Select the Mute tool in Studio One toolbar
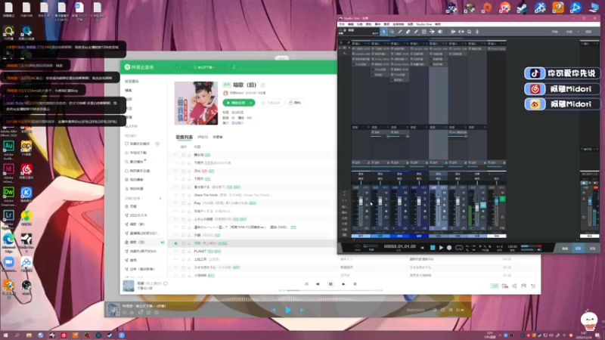The width and height of the screenshot is (605, 340). tap(424, 32)
